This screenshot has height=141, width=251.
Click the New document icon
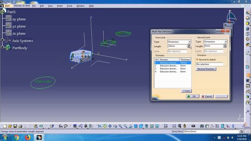pyautogui.click(x=5, y=126)
